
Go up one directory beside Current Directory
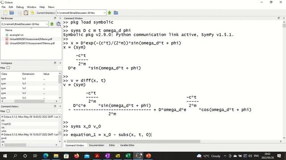point(109,13)
